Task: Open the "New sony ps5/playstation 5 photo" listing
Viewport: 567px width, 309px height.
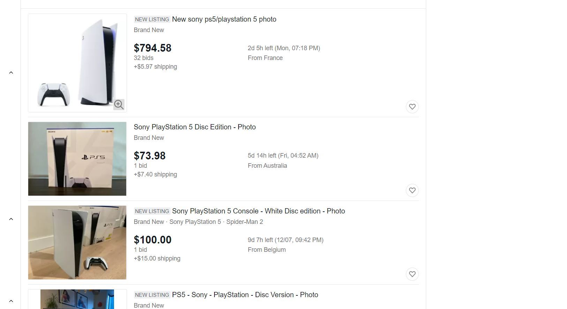Action: tap(224, 19)
